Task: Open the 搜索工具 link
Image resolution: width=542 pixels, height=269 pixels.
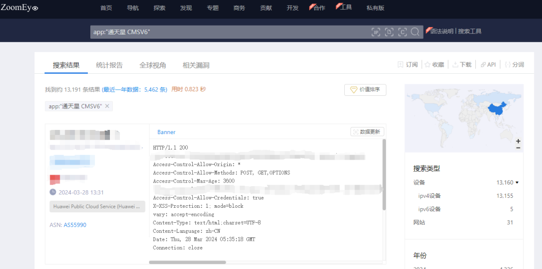Action: click(470, 31)
